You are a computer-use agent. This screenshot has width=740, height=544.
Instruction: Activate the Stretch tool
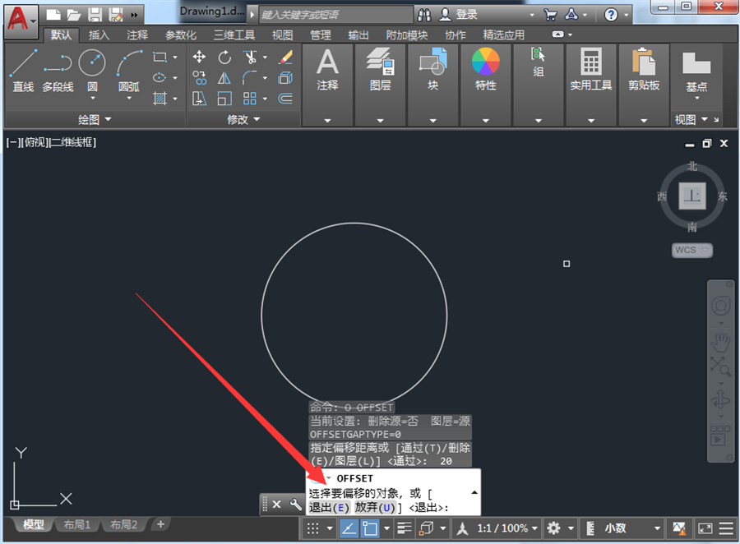pyautogui.click(x=199, y=98)
